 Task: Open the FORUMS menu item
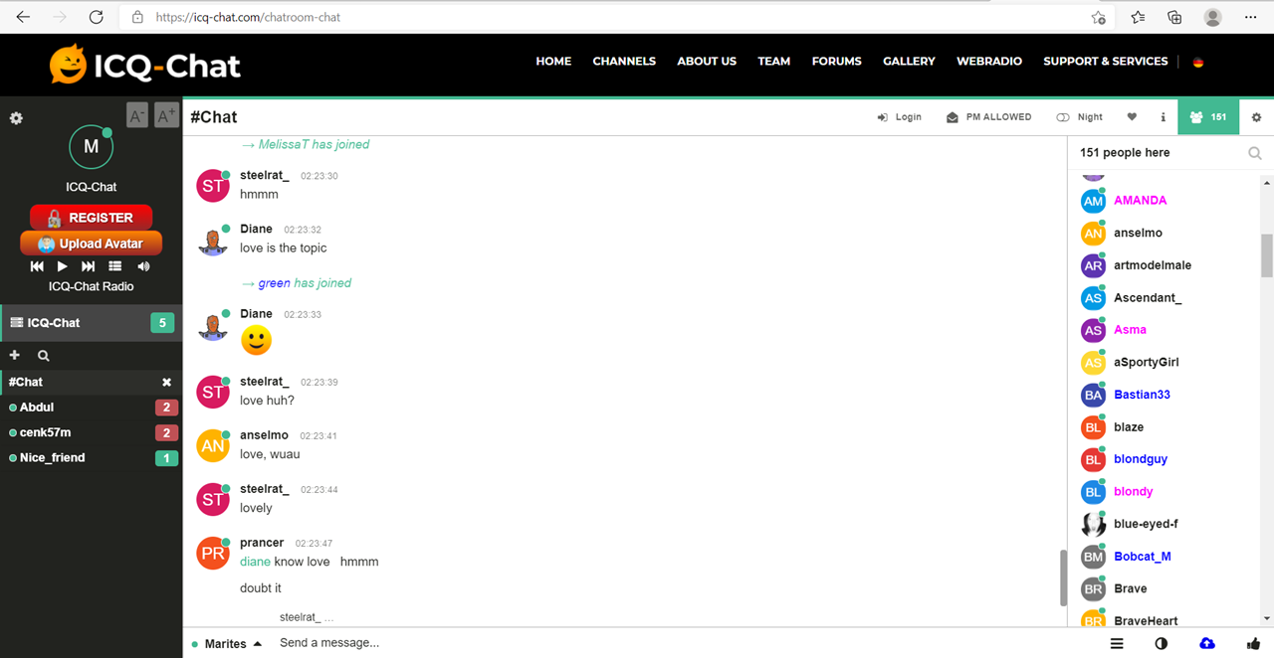[836, 61]
